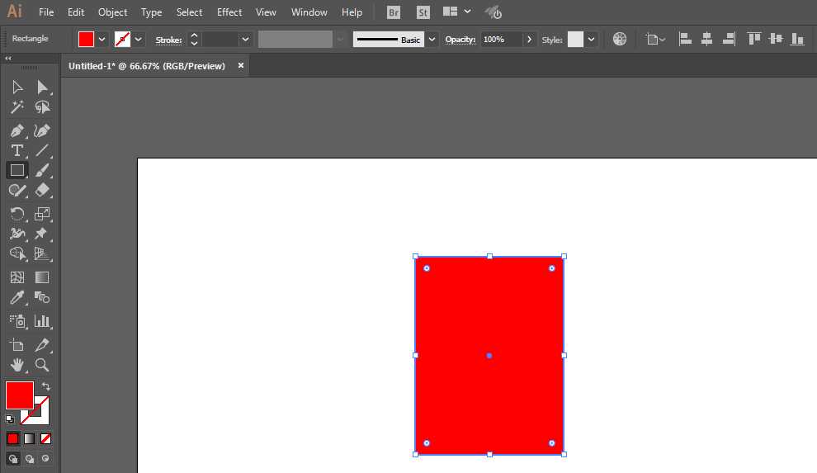Choose the Lasso tool
Viewport: 817px width, 473px height.
(42, 107)
